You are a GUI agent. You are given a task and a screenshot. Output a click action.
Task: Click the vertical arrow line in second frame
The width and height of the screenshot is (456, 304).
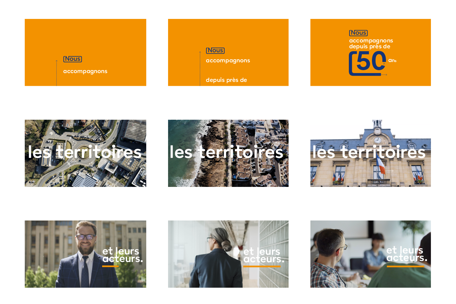click(200, 68)
